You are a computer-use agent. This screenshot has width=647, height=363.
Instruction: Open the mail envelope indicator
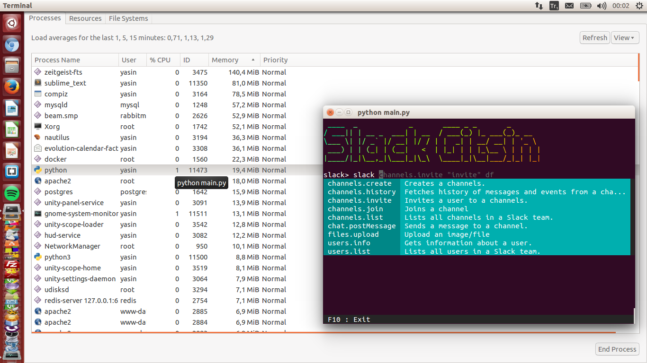[x=569, y=6]
